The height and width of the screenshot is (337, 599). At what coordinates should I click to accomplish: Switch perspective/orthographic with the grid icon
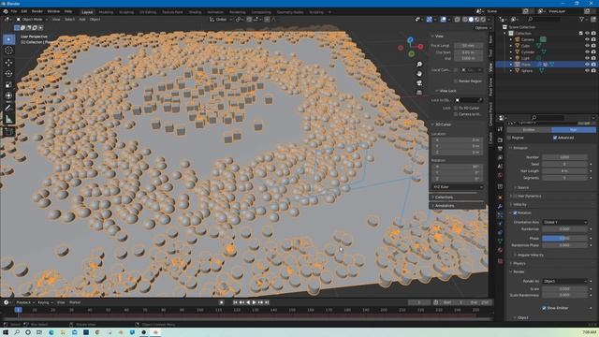[419, 93]
